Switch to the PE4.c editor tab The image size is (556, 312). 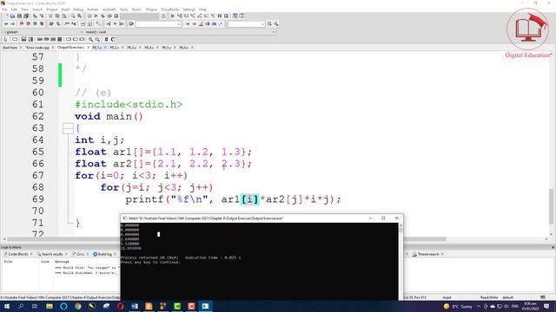pos(149,48)
